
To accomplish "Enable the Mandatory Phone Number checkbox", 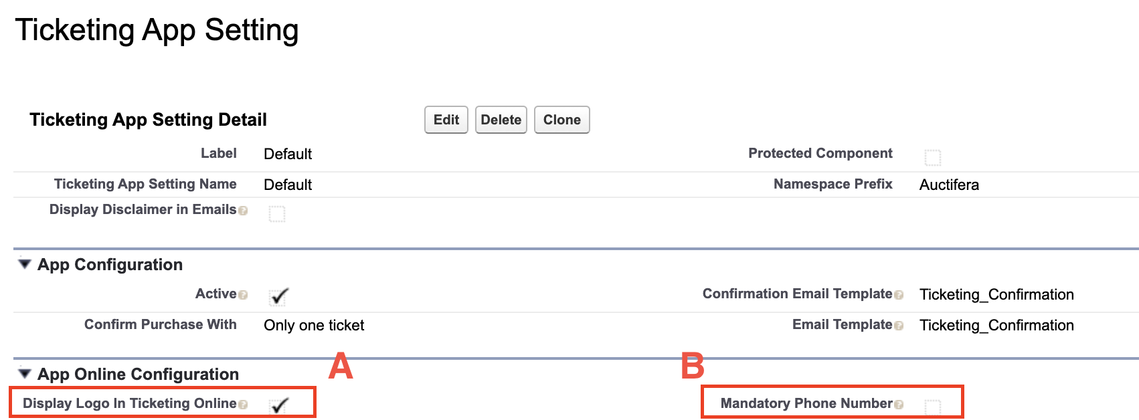I will point(933,404).
